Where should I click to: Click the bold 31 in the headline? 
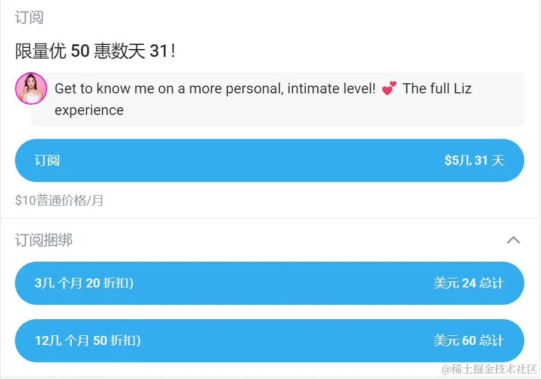[x=159, y=51]
